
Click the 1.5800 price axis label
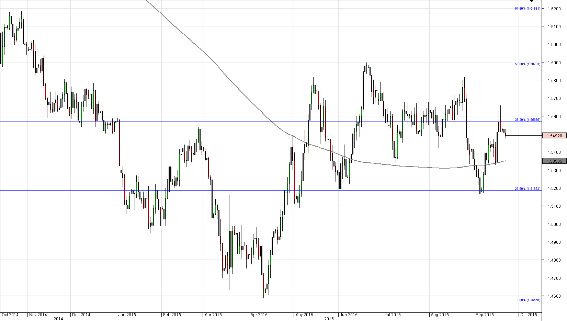(554, 80)
